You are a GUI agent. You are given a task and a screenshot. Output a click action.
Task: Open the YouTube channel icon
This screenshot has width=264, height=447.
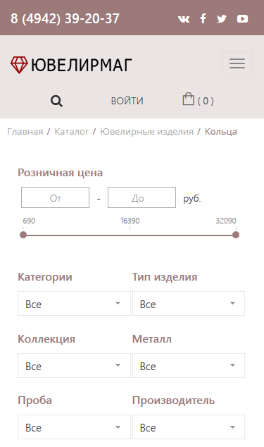(242, 19)
